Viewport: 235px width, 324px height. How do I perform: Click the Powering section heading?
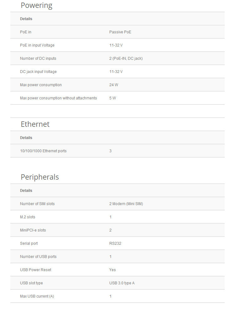coord(36,5)
